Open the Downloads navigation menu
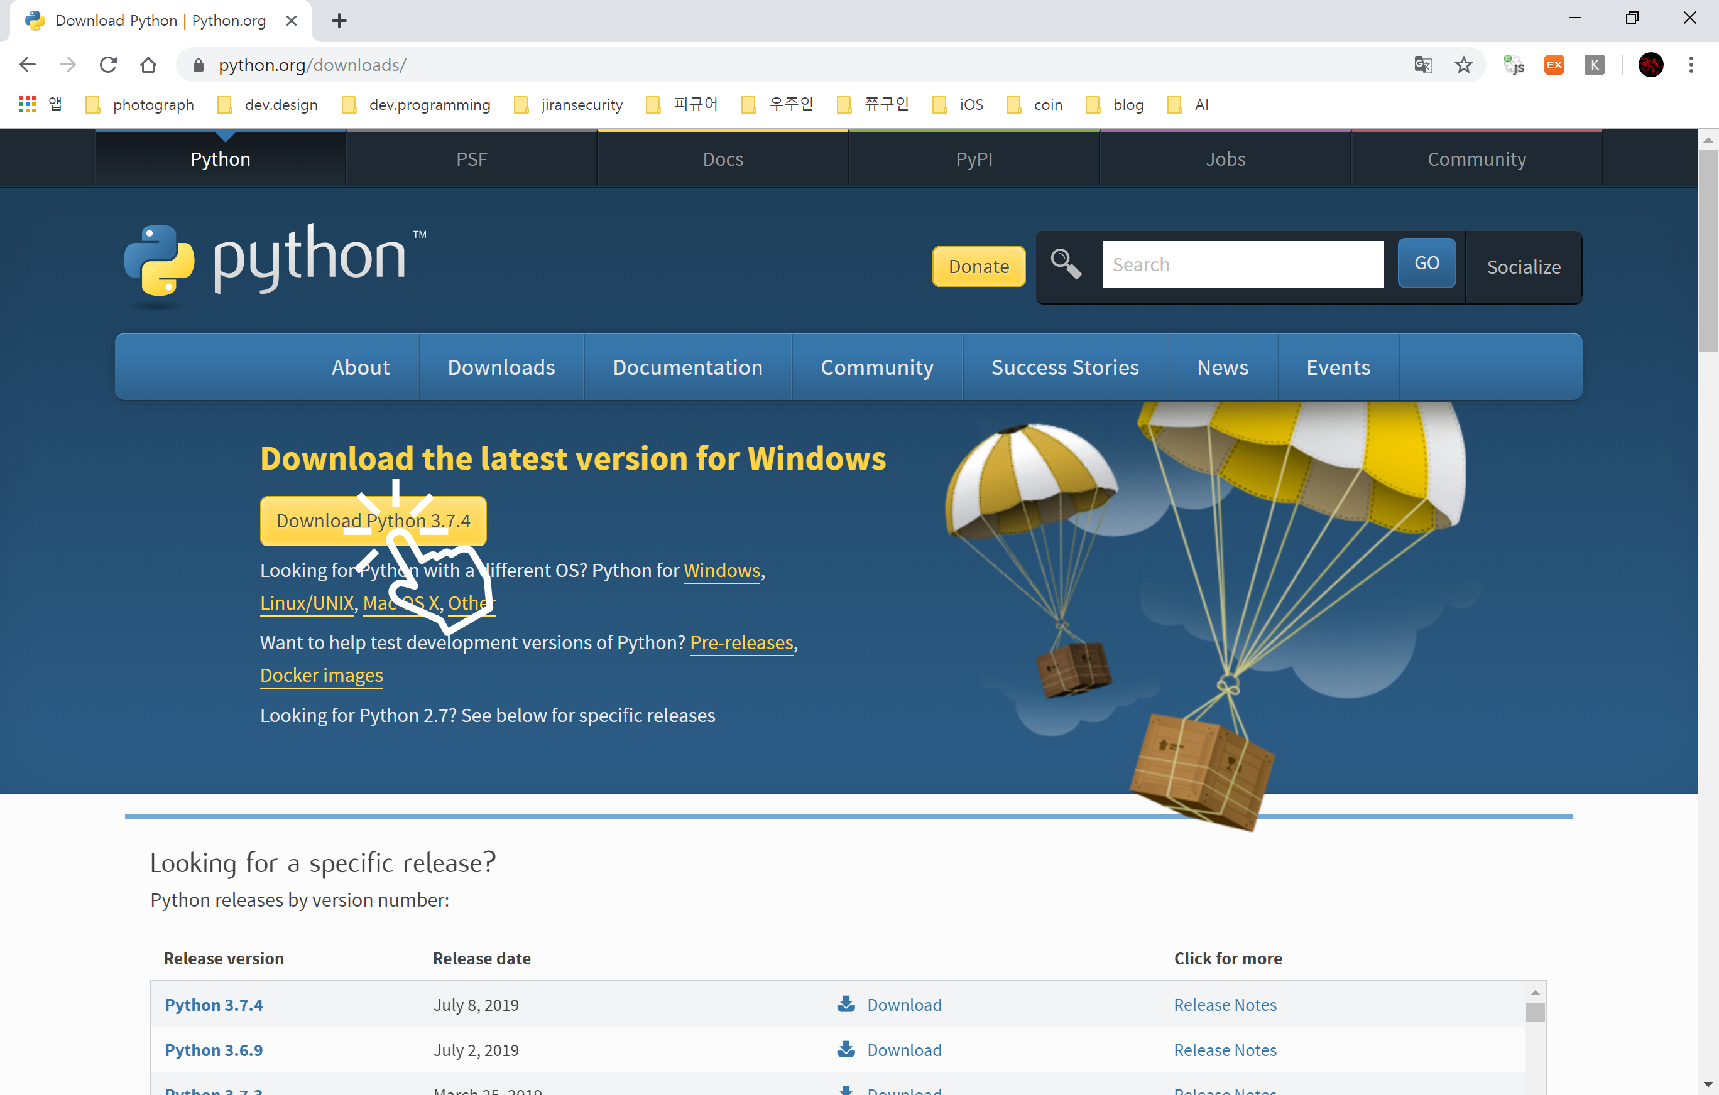 (500, 367)
